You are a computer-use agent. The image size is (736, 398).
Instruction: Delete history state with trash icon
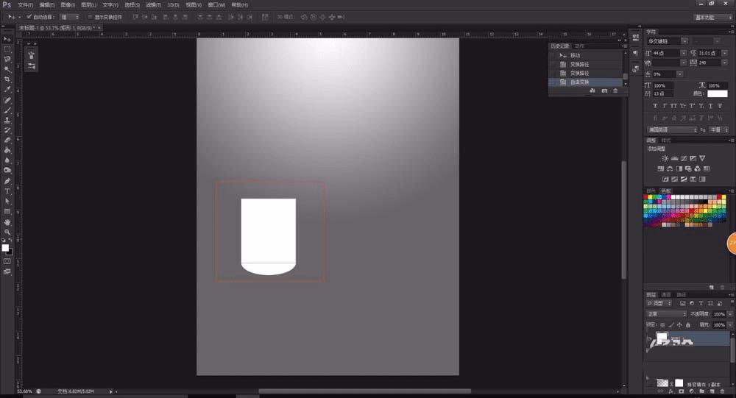(615, 90)
